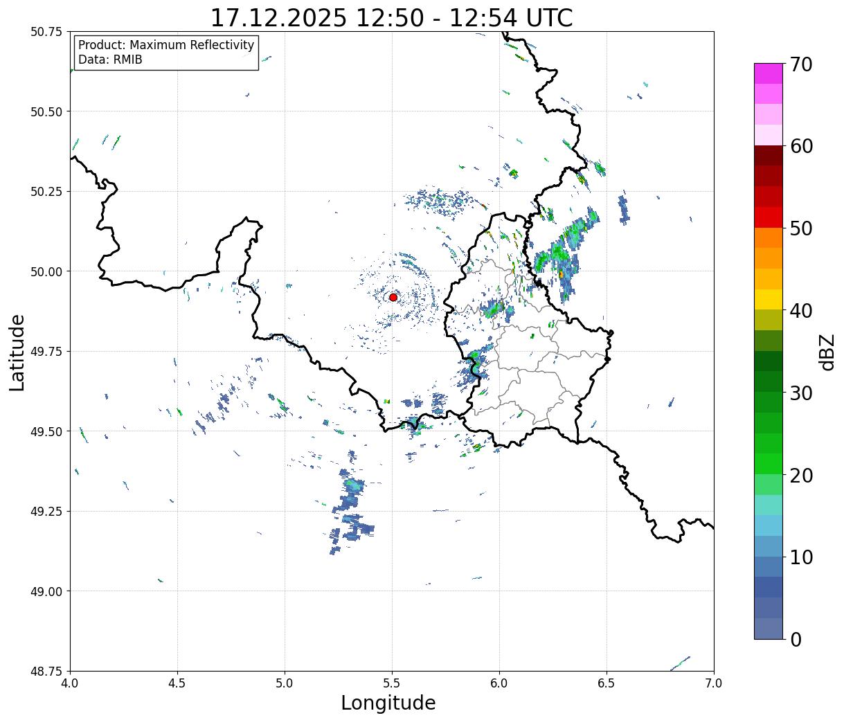Screen dimensions: 844x720
Task: Click the y-axis tick label 49.50
Action: point(46,431)
